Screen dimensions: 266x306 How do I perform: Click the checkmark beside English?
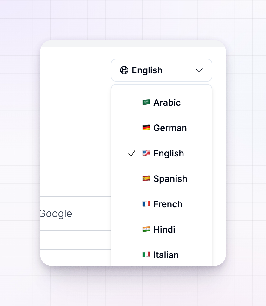coord(132,153)
